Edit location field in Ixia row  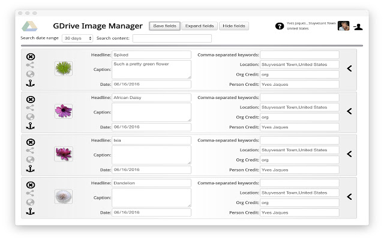coord(299,150)
